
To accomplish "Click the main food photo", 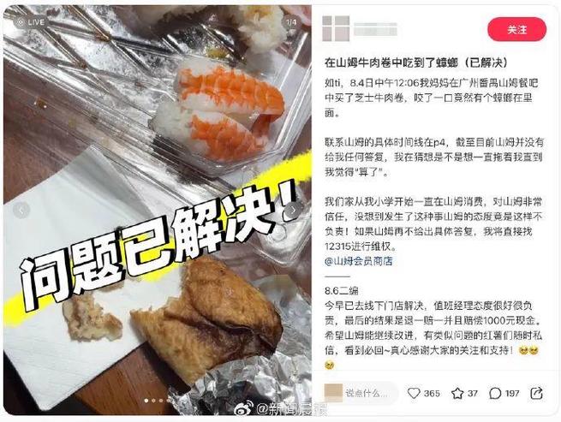I will pos(158,211).
